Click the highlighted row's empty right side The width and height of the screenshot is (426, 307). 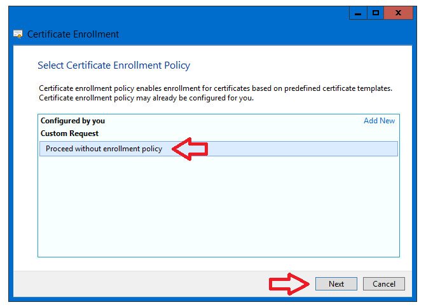303,149
